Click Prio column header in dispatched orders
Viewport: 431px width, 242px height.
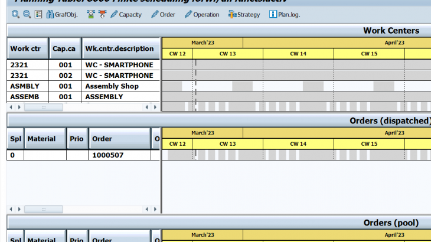77,139
